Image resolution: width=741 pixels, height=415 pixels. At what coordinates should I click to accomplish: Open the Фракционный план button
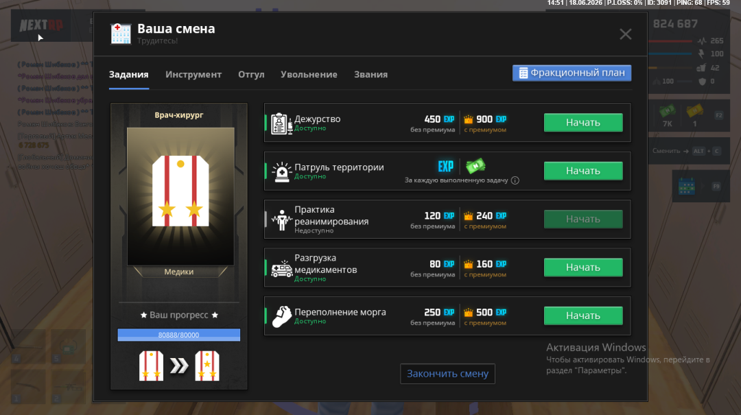572,73
